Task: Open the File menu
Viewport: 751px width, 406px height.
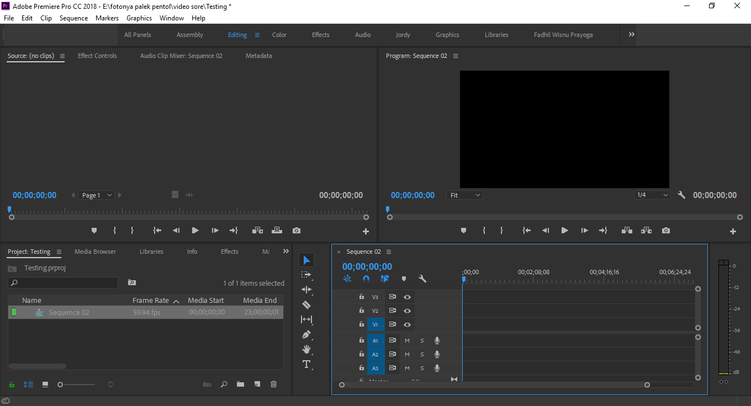Action: [x=9, y=18]
